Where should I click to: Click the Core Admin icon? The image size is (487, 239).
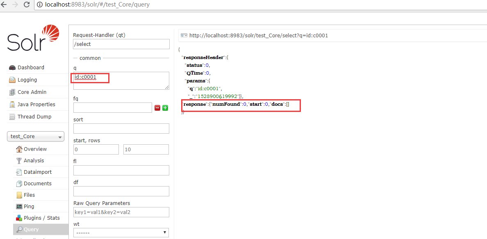pos(12,92)
